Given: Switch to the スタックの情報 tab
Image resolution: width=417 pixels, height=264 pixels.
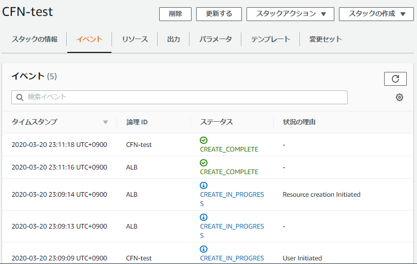Looking at the screenshot, I should click(x=34, y=40).
